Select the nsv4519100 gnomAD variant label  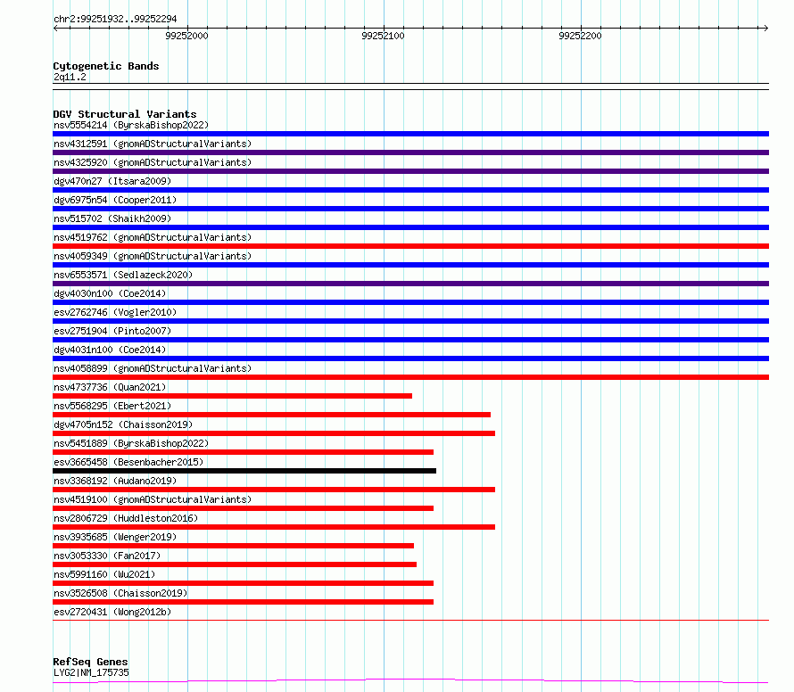(x=153, y=499)
